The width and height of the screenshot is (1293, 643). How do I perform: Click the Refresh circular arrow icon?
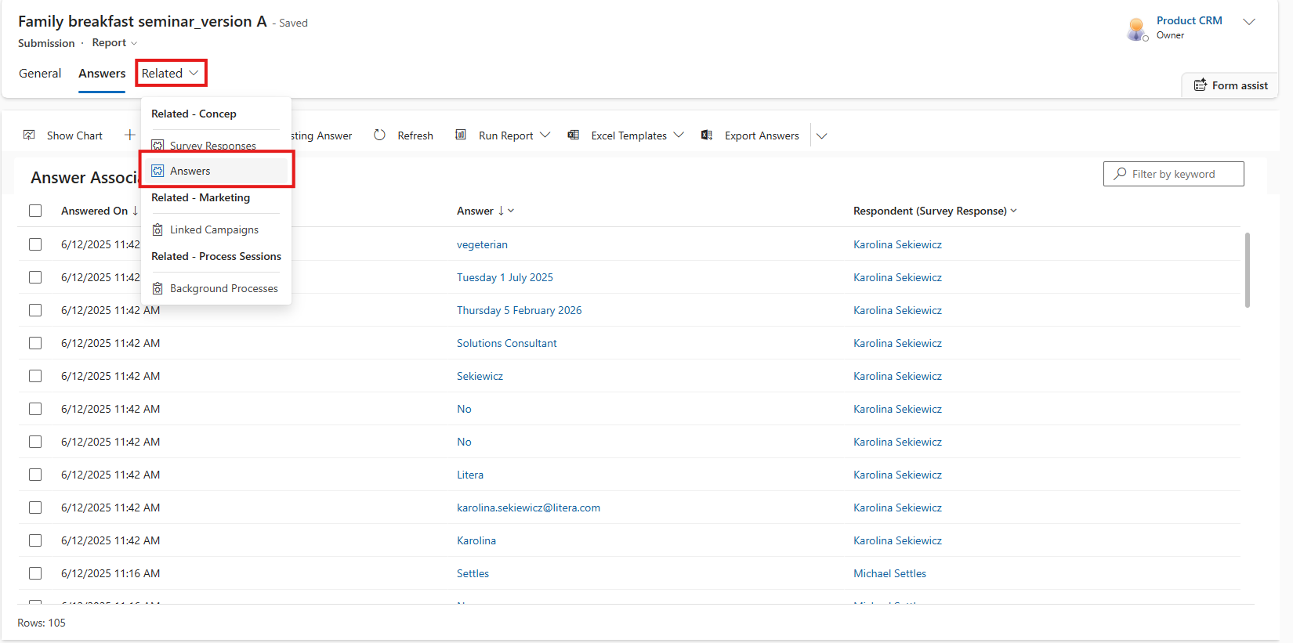tap(379, 135)
